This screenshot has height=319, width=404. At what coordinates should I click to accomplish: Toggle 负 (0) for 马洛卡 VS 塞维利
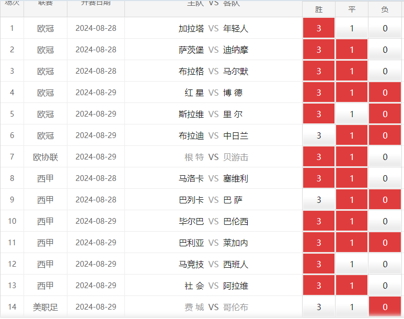385,178
